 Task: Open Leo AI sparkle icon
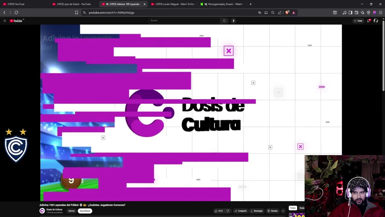[x=362, y=12]
